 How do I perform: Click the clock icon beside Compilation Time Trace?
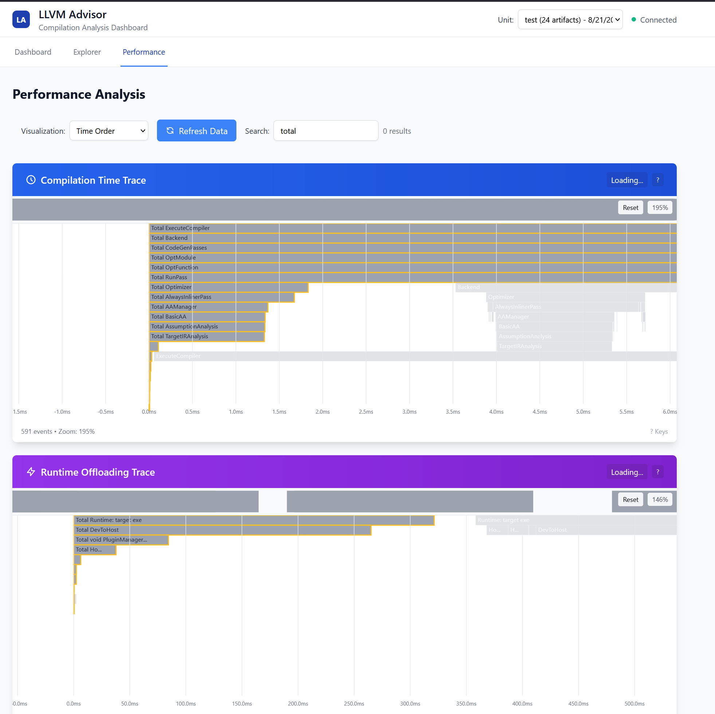[31, 180]
